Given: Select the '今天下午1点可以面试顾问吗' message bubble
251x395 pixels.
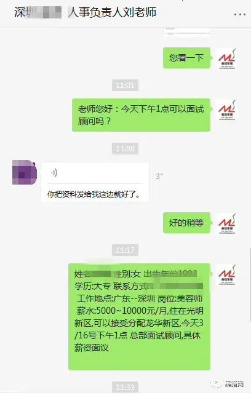Looking at the screenshot, I should coord(141,115).
